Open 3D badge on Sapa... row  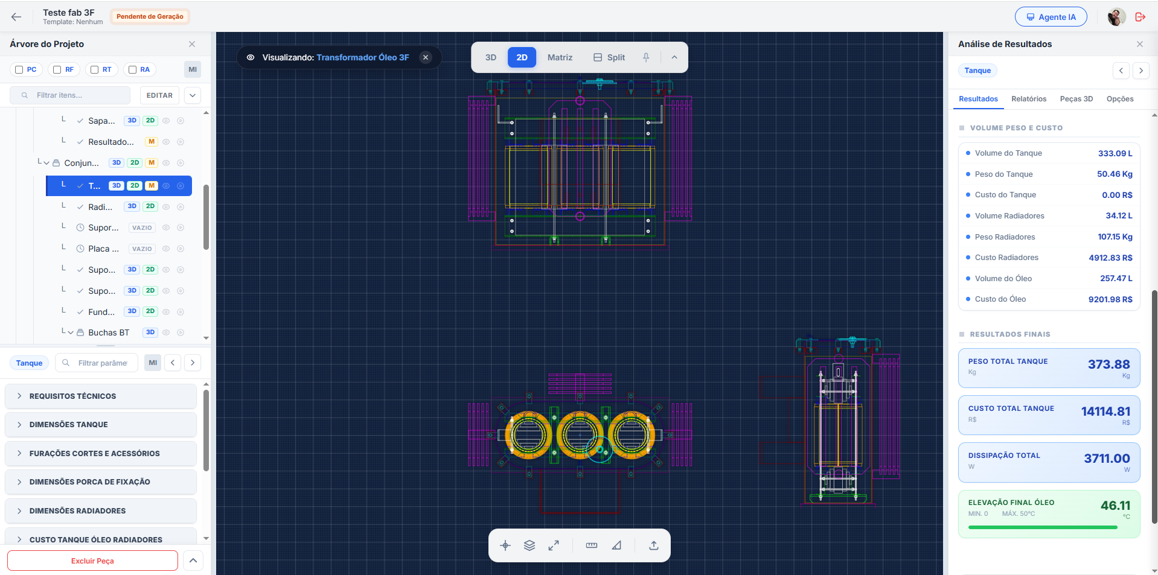tap(132, 121)
